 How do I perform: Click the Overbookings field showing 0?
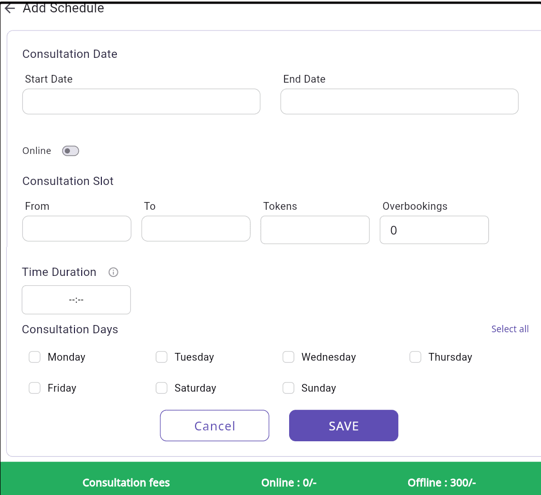(434, 230)
